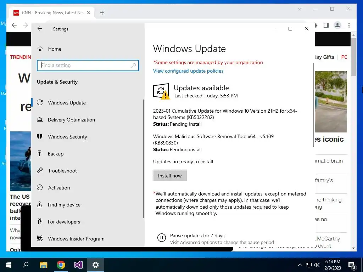
Task: Open Windows Security section
Action: tap(68, 137)
